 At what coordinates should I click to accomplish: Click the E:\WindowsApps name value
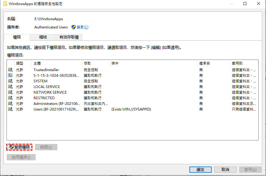pyautogui.click(x=49, y=19)
